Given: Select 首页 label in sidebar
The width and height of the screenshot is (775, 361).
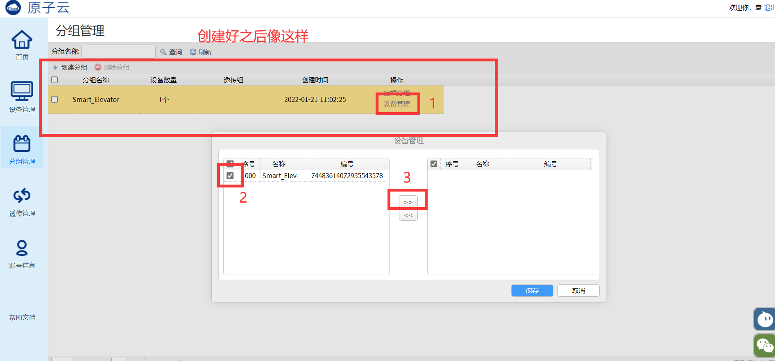Looking at the screenshot, I should click(x=22, y=57).
